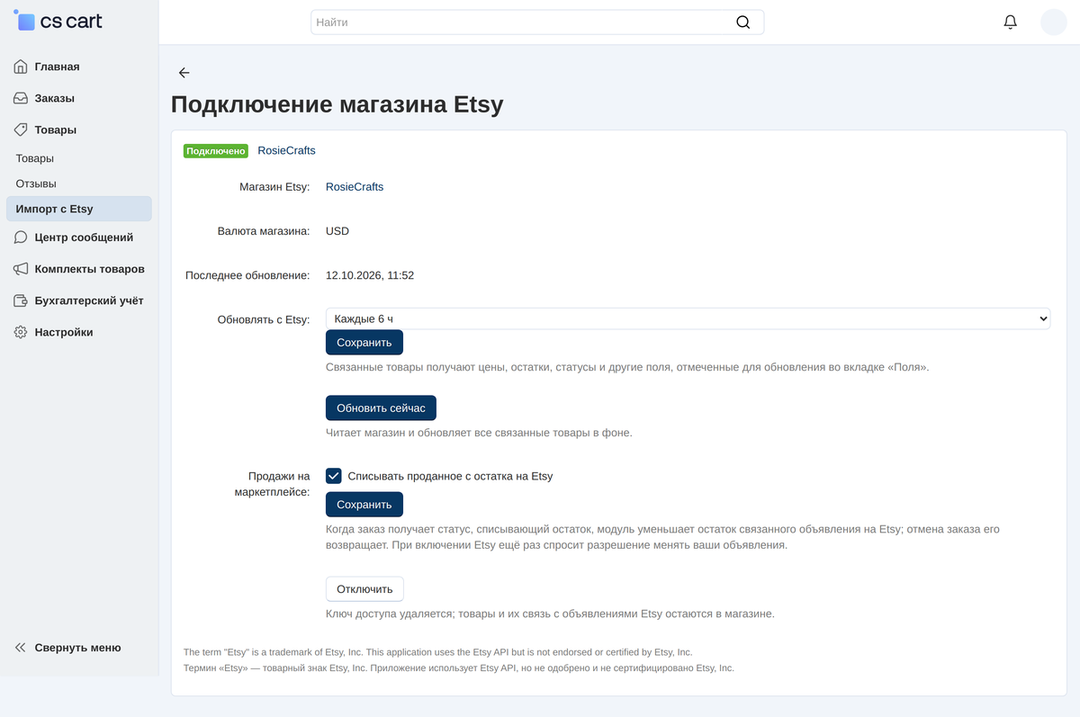This screenshot has width=1080, height=717.
Task: Click the Центр сообщений chat icon
Action: pos(21,238)
